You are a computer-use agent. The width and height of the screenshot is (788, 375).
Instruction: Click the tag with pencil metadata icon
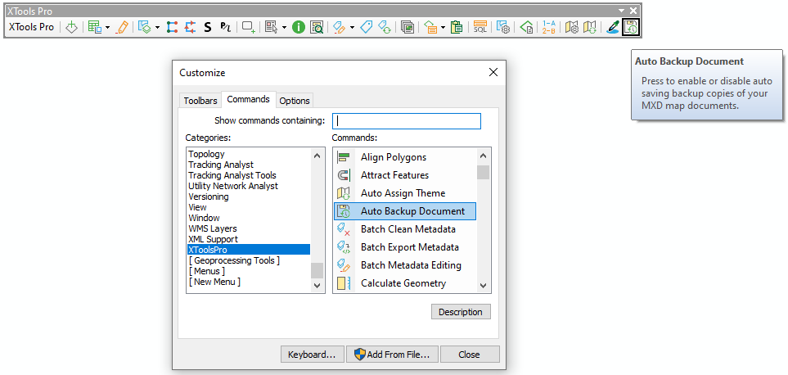click(340, 27)
